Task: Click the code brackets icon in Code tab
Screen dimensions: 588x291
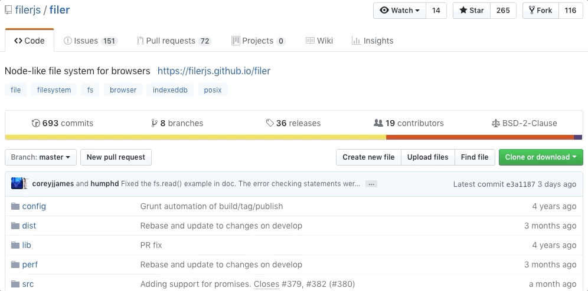Action: [x=18, y=41]
